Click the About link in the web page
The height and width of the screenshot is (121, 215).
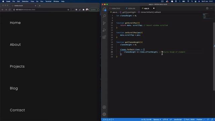15,44
